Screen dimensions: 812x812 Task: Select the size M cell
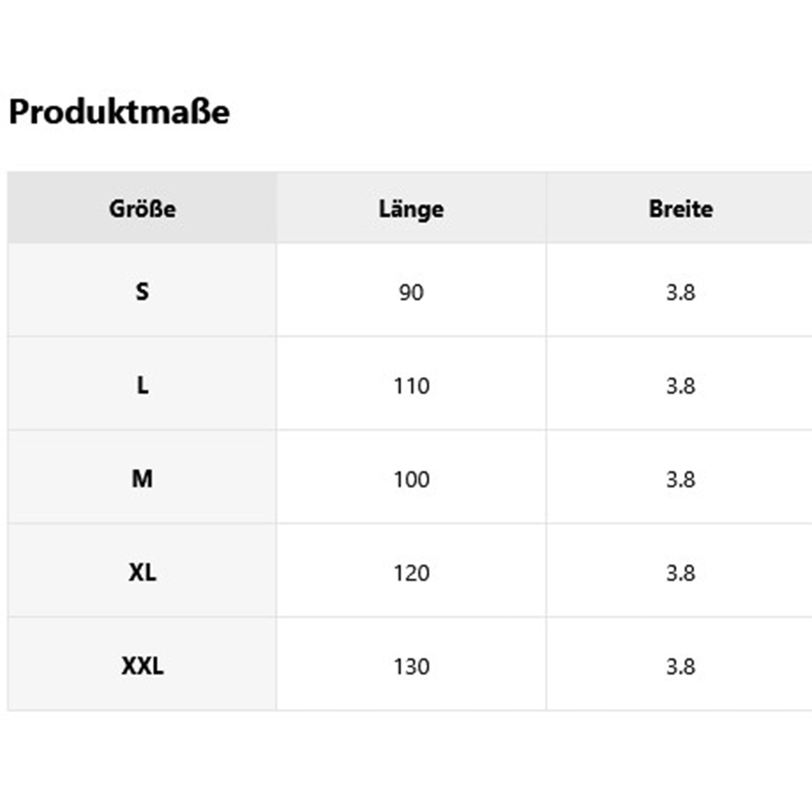(x=143, y=479)
